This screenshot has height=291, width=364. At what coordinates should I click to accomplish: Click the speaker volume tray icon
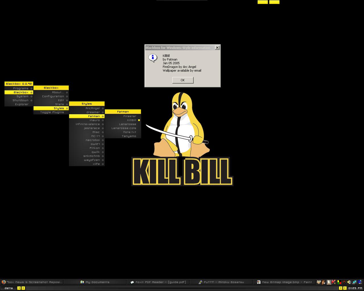click(349, 282)
